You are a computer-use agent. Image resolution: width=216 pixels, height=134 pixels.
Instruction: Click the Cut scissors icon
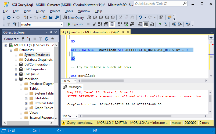pyautogui.click(x=121, y=17)
